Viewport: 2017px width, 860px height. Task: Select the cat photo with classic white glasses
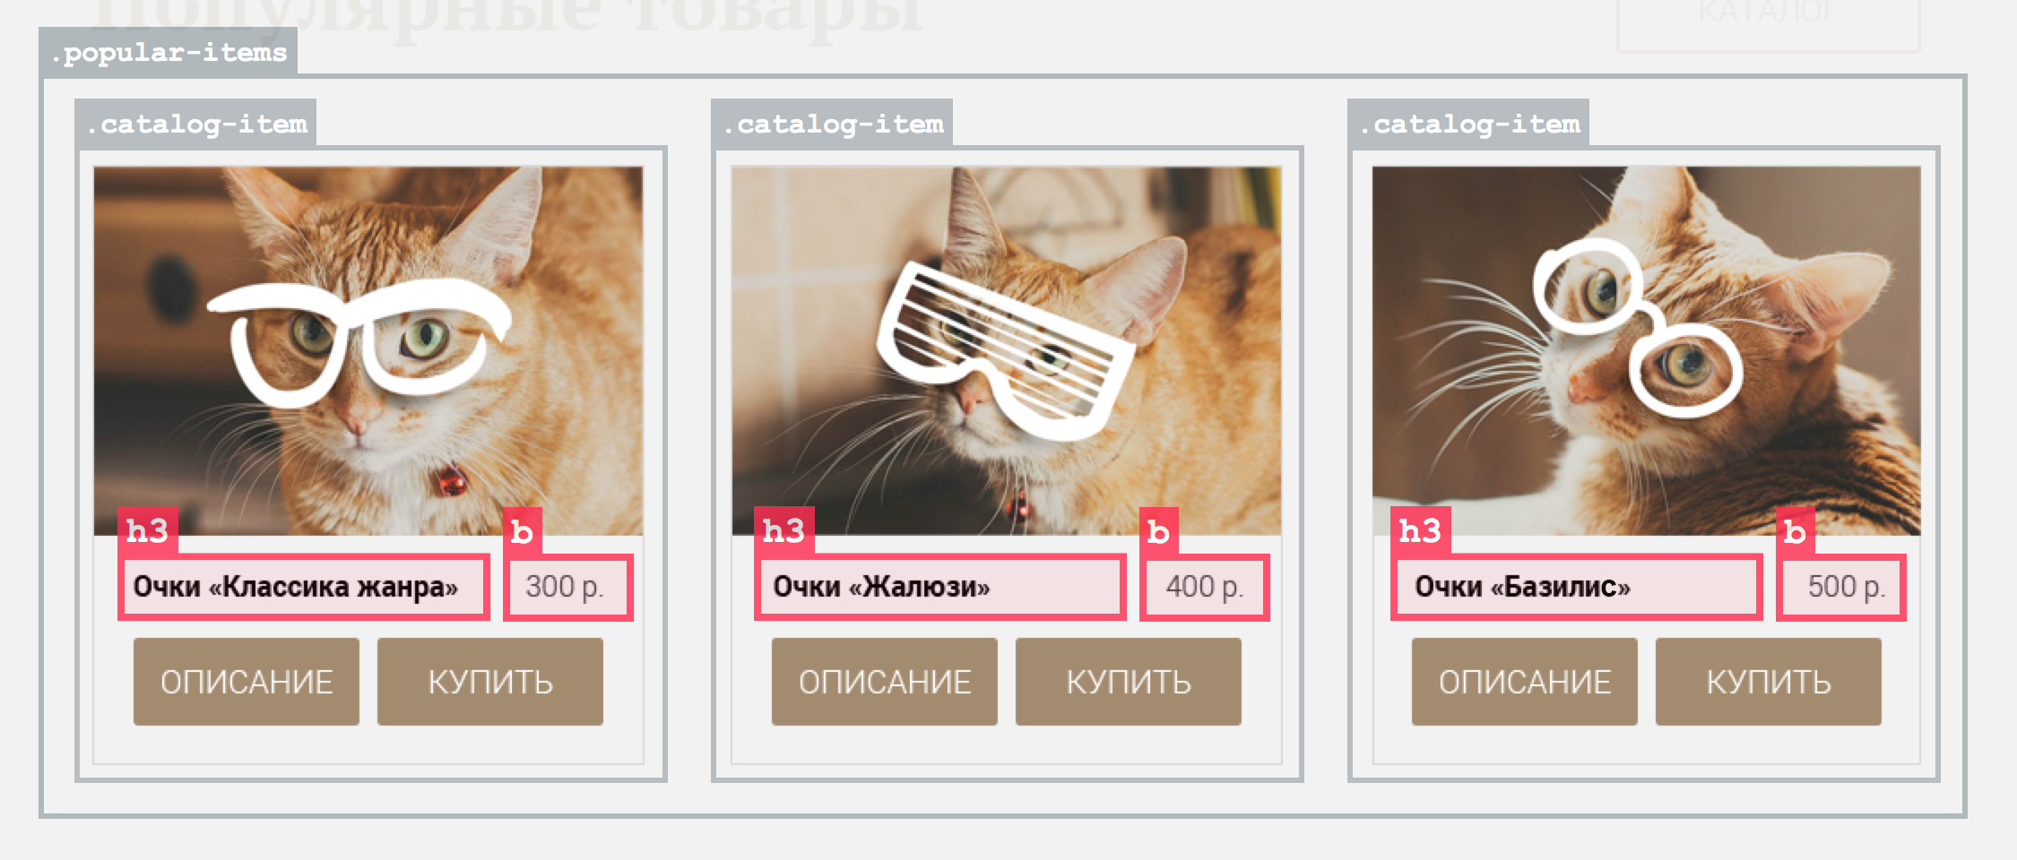click(x=368, y=350)
